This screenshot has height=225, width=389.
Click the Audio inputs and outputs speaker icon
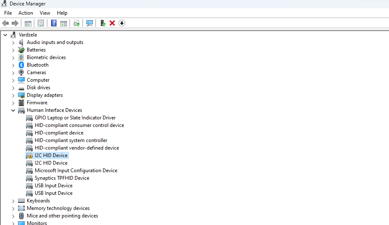(21, 42)
